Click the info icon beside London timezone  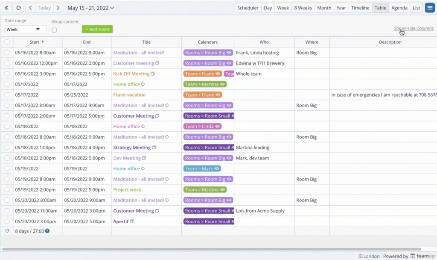pos(360,256)
